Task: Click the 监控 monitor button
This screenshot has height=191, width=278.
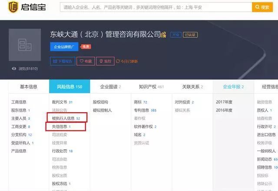Action: pos(106,61)
